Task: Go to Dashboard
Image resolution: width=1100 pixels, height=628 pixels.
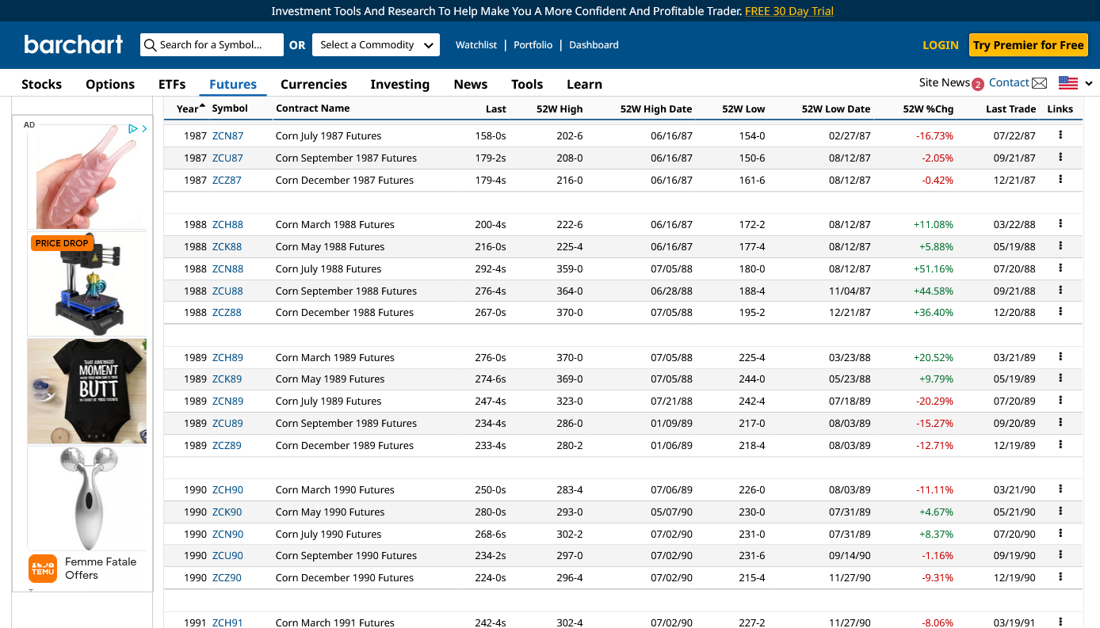Action: [x=594, y=45]
